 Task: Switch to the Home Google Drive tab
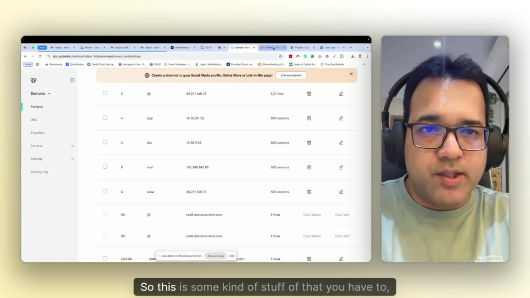92,48
